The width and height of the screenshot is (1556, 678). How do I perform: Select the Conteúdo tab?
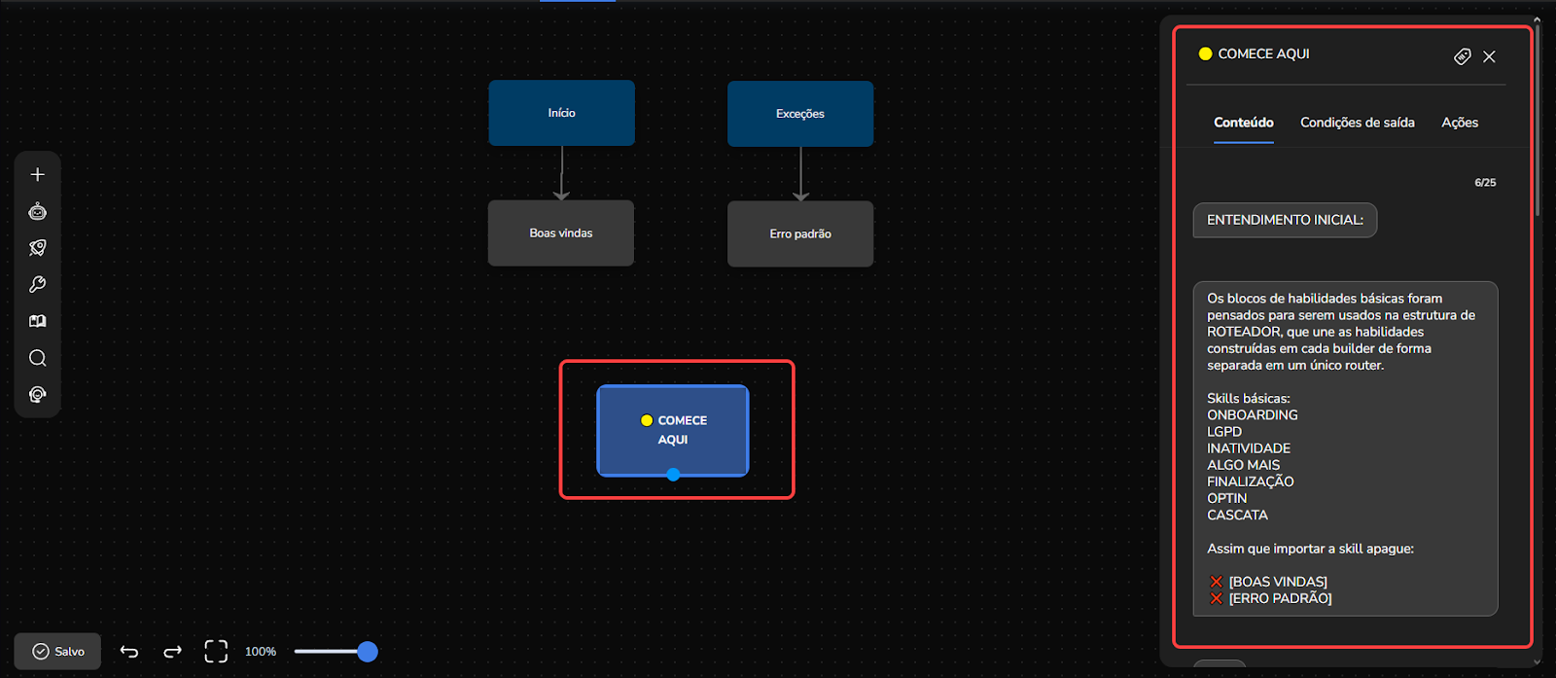[1243, 123]
